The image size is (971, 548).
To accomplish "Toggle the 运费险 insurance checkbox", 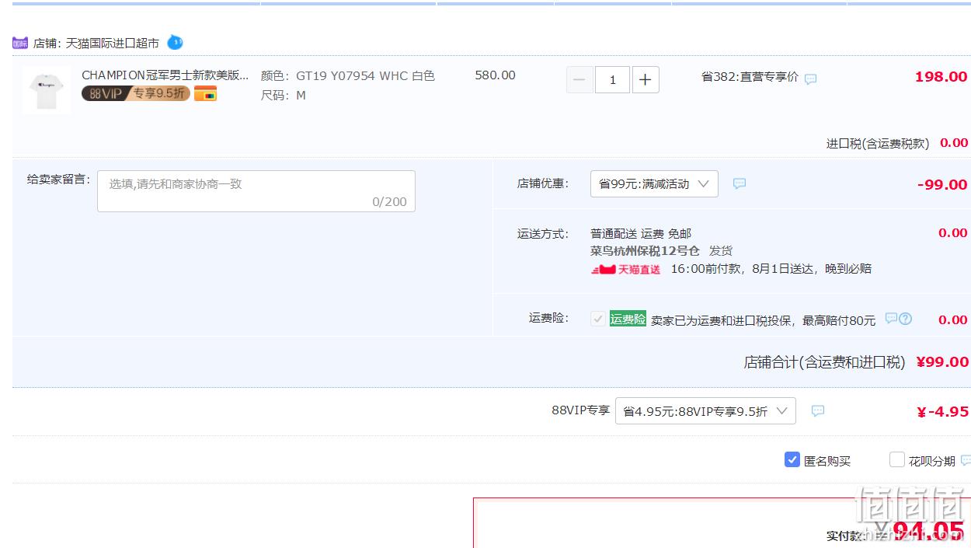I will coord(598,319).
